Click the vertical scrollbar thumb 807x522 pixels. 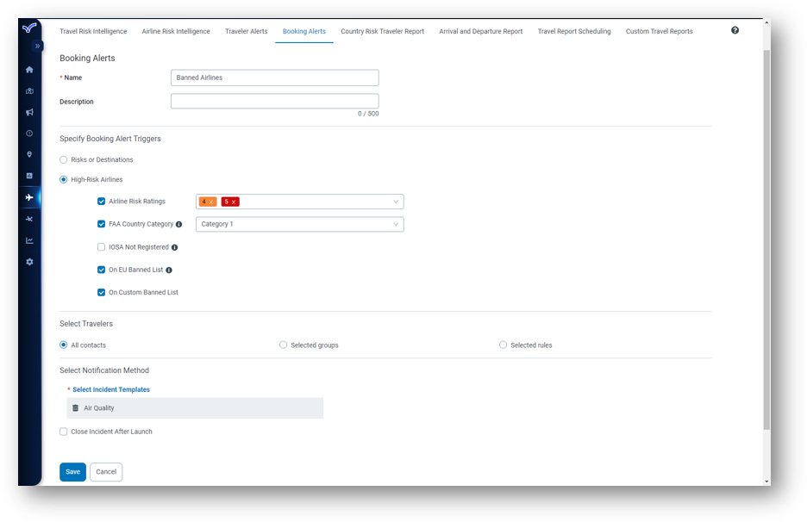pyautogui.click(x=766, y=239)
